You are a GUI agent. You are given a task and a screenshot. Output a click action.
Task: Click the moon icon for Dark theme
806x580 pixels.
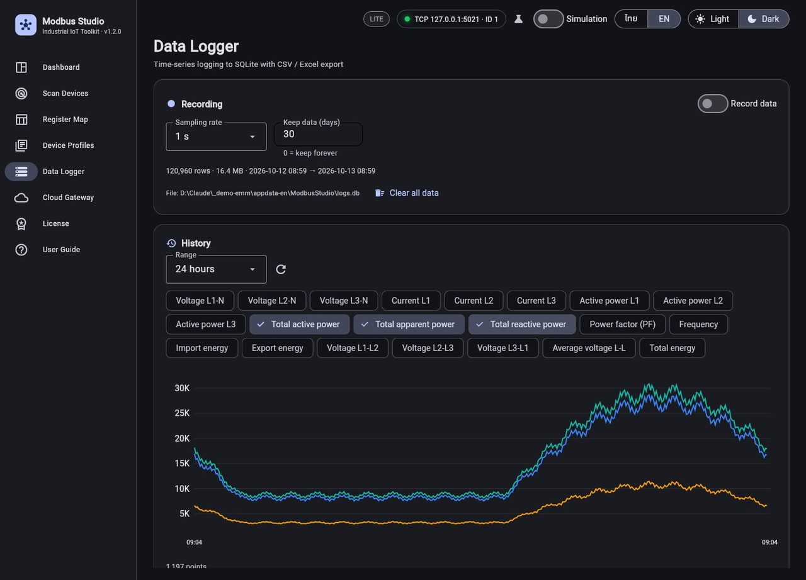pyautogui.click(x=752, y=19)
